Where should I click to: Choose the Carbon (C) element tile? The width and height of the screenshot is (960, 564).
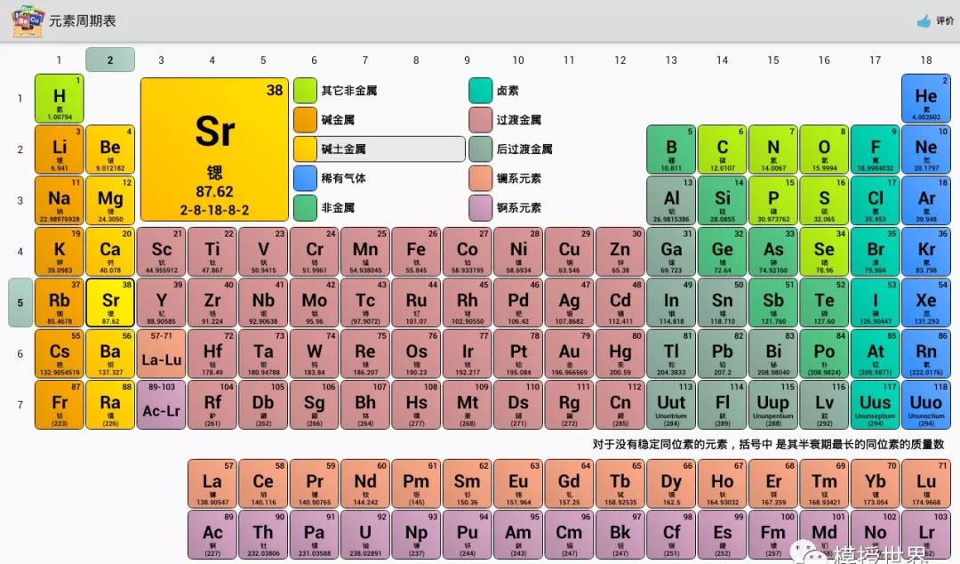pyautogui.click(x=722, y=149)
